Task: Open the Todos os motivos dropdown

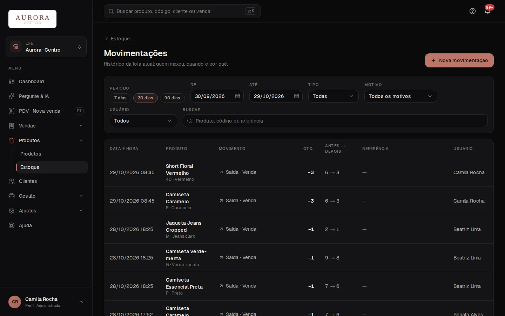Action: click(x=400, y=96)
